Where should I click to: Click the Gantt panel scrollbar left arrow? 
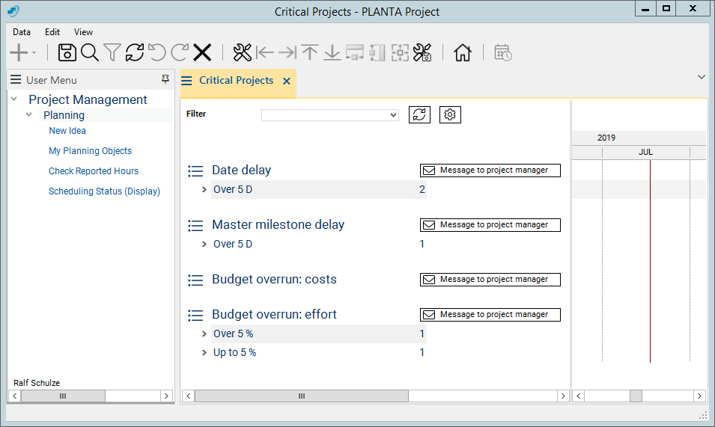578,396
